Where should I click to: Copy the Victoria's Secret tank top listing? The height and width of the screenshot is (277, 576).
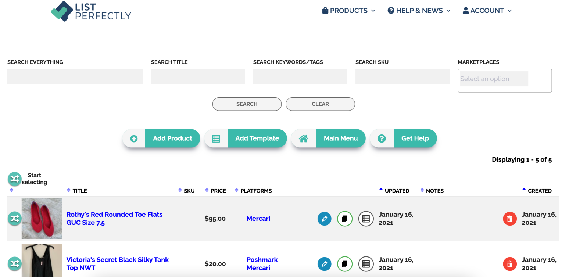[x=344, y=264]
